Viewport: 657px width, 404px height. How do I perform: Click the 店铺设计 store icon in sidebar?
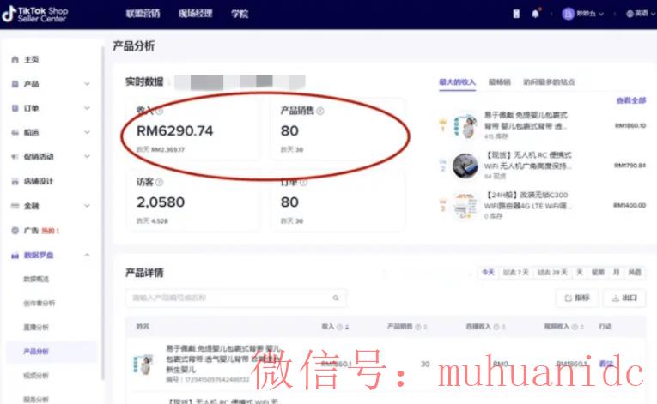pos(15,182)
